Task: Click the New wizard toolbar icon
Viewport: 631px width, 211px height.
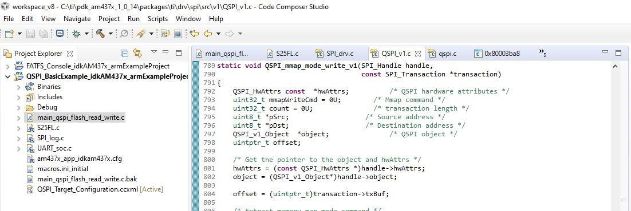Action: pyautogui.click(x=10, y=34)
